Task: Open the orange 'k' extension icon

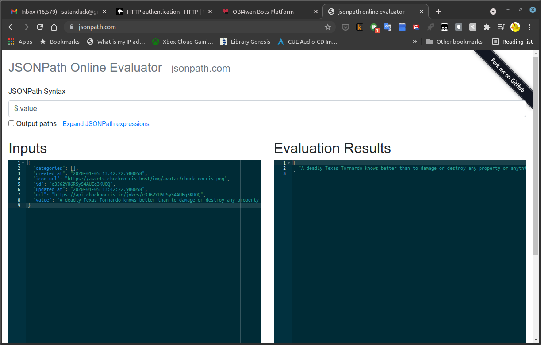Action: pos(360,27)
